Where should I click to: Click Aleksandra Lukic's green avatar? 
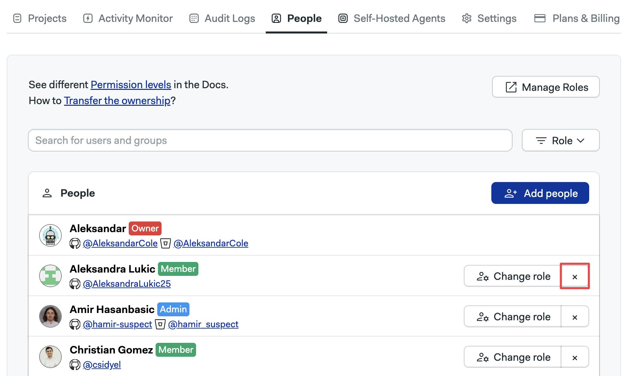(50, 276)
